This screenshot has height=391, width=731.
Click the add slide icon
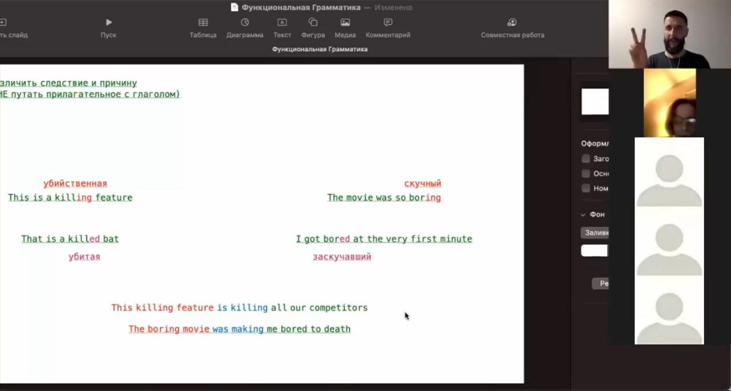click(3, 23)
